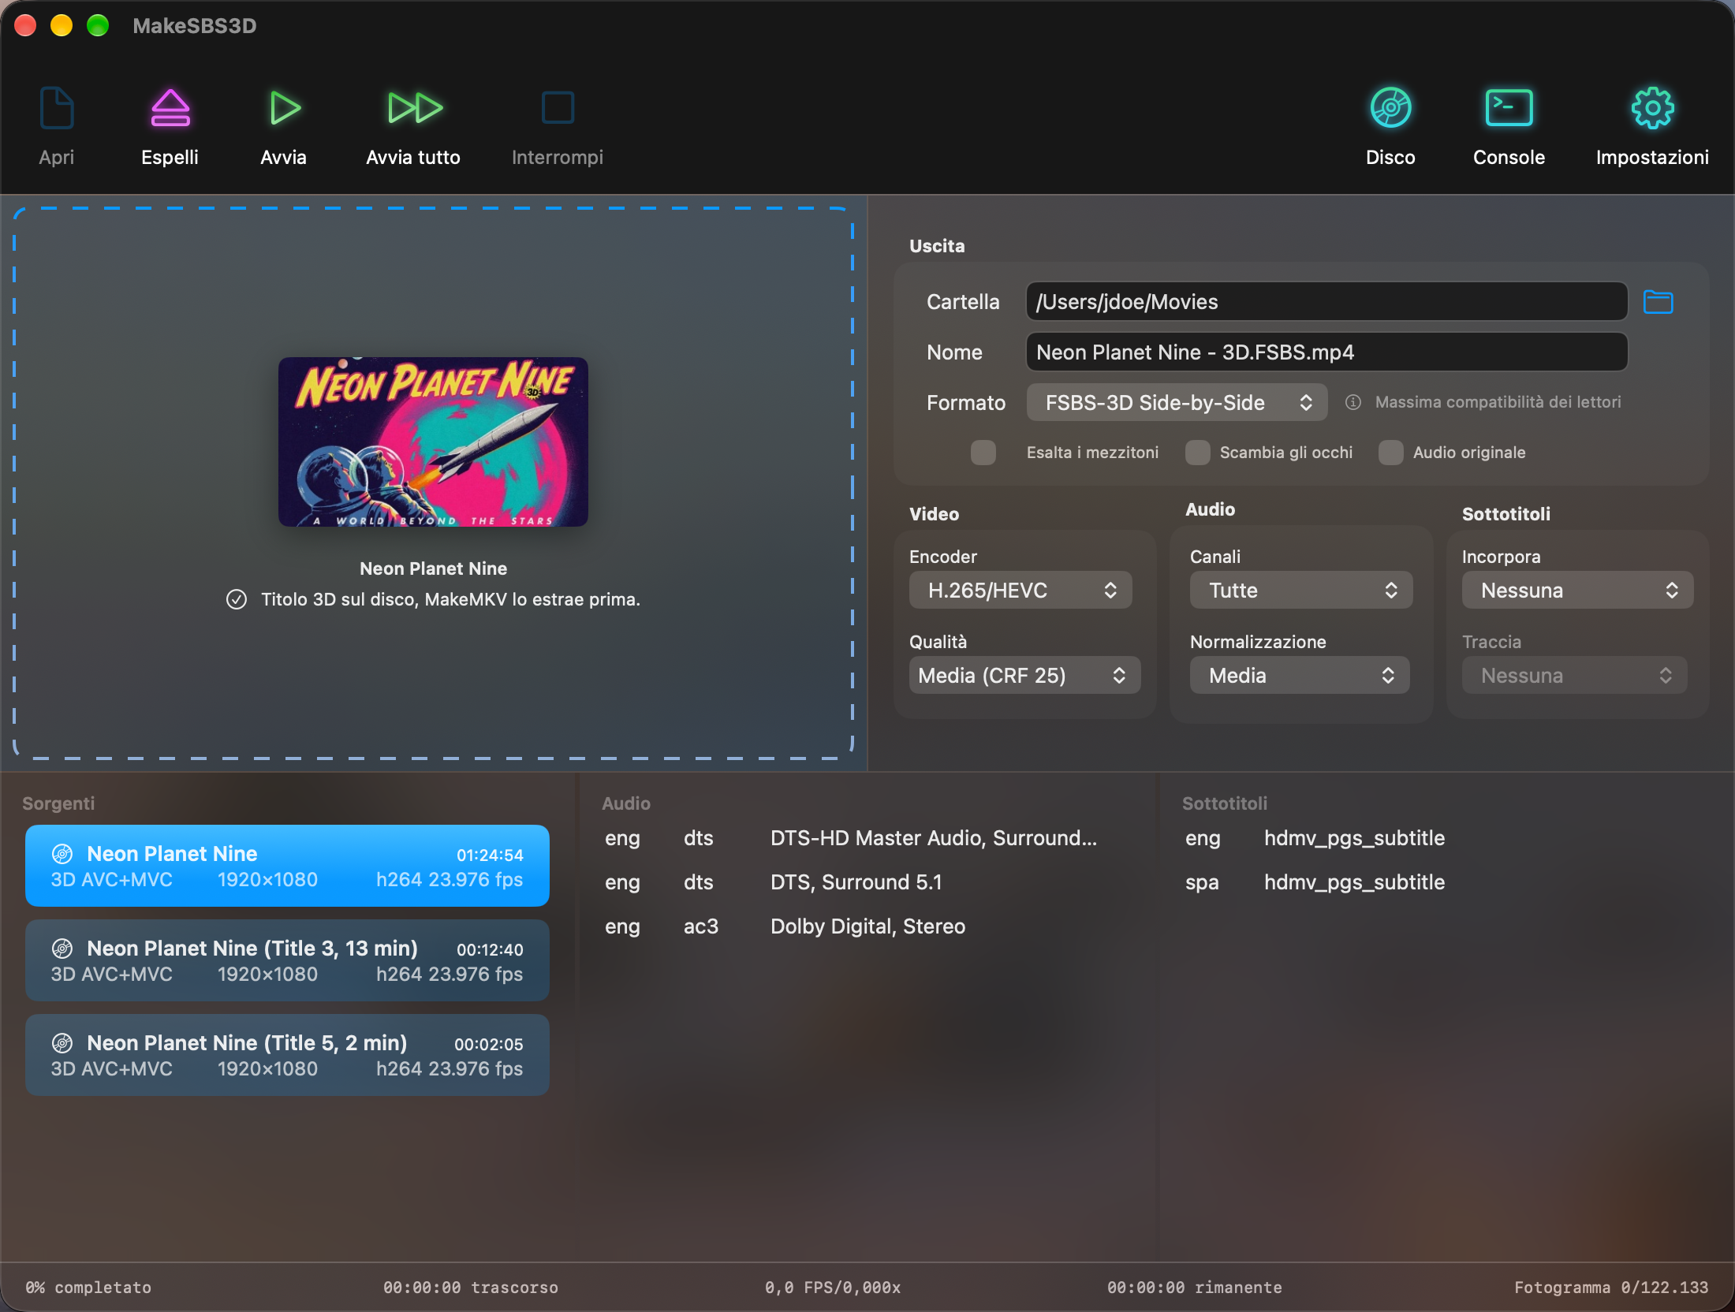1735x1312 pixels.
Task: Click the Nome filename field
Action: pos(1326,352)
